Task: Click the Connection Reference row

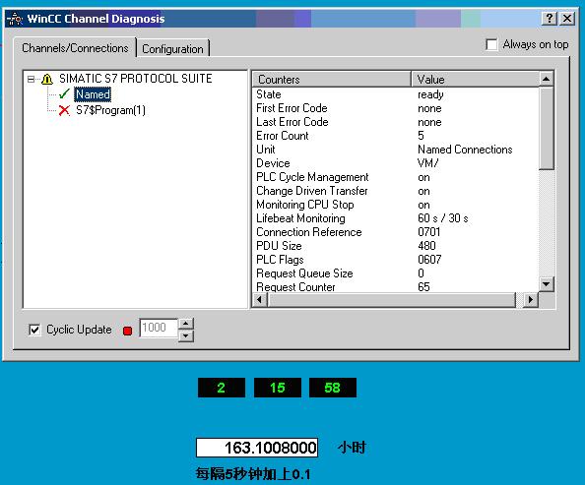Action: coord(396,232)
